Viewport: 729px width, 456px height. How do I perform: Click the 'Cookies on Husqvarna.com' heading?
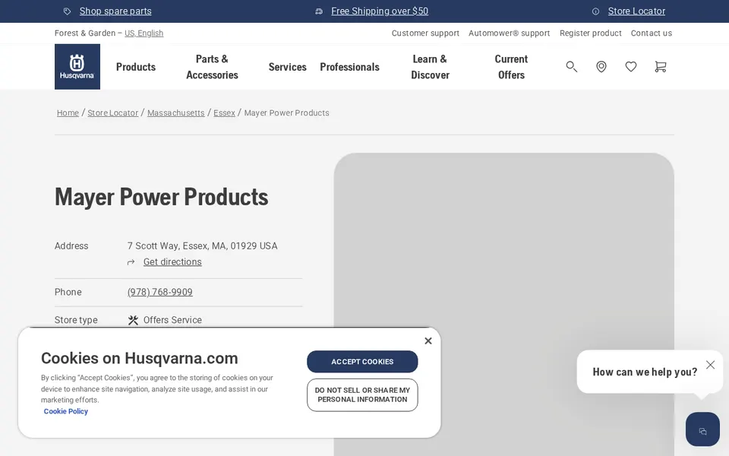point(140,358)
